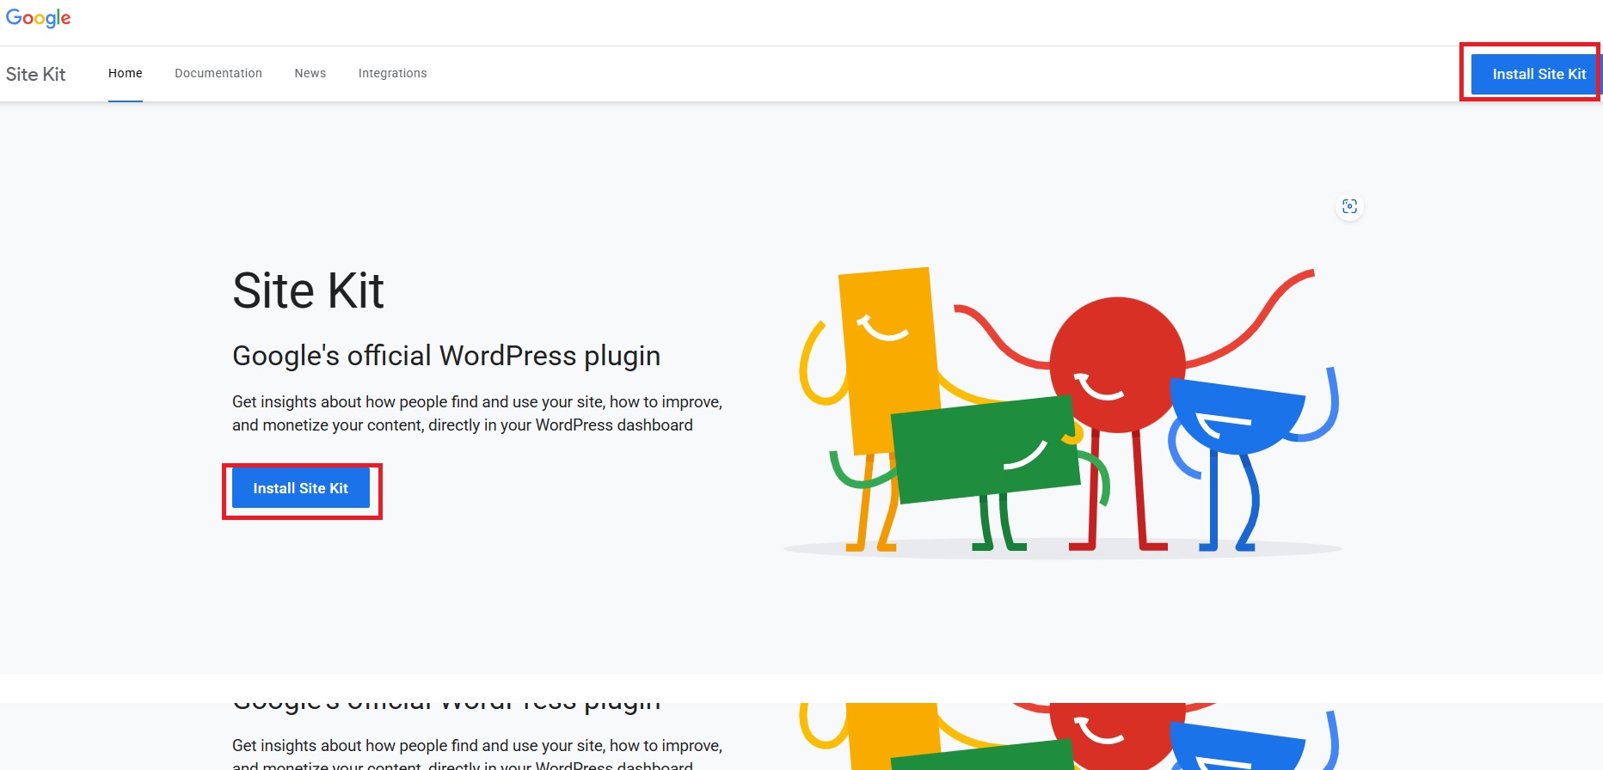
Task: Click the Site Kit header title
Action: click(35, 74)
